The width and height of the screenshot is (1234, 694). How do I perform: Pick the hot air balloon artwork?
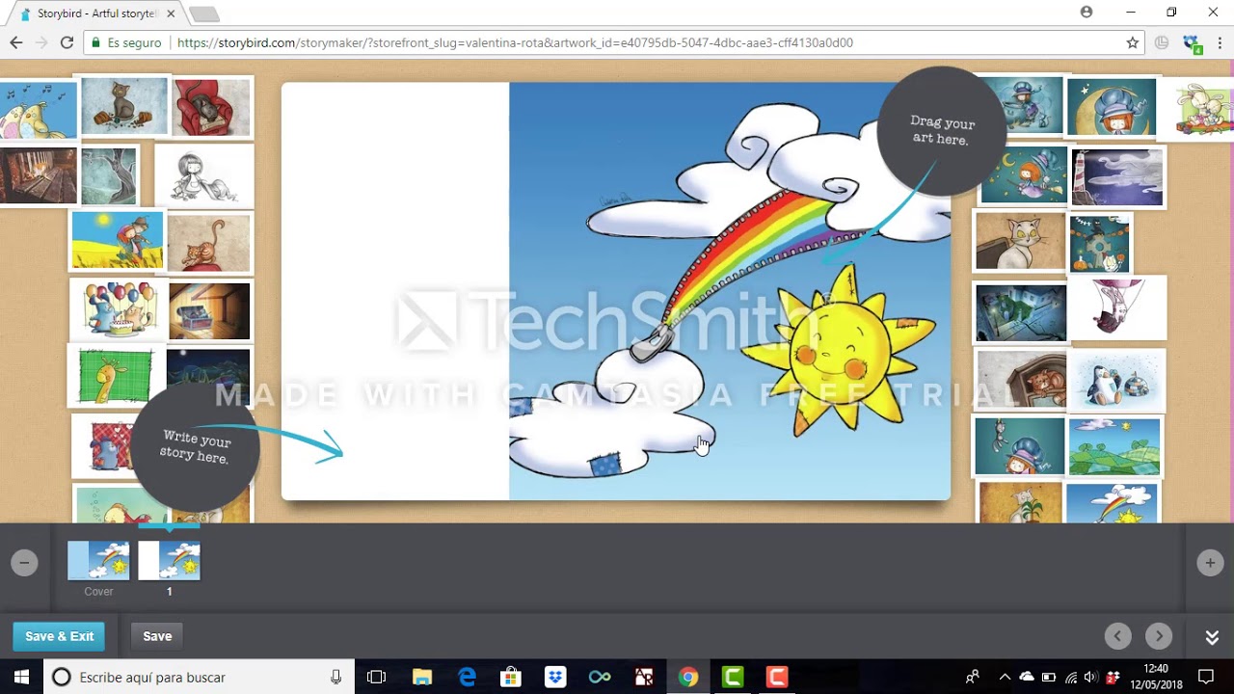(1116, 308)
